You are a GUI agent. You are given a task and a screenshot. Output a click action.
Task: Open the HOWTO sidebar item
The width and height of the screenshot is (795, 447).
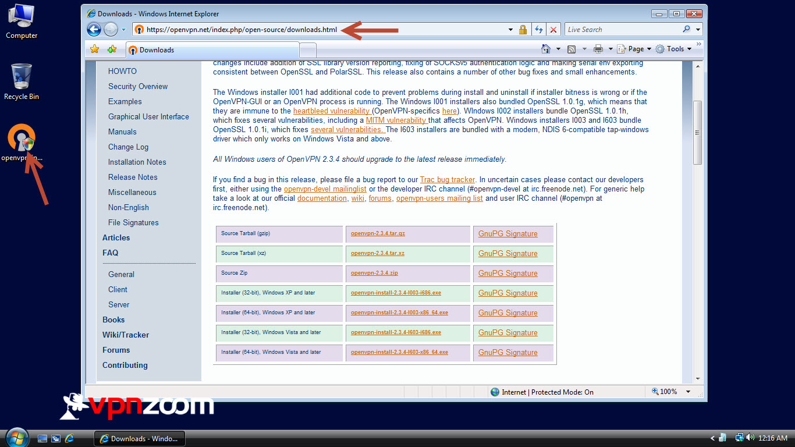122,71
